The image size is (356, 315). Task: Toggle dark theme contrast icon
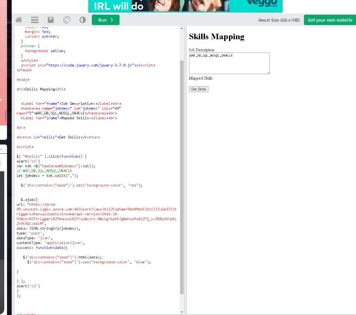[x=82, y=20]
